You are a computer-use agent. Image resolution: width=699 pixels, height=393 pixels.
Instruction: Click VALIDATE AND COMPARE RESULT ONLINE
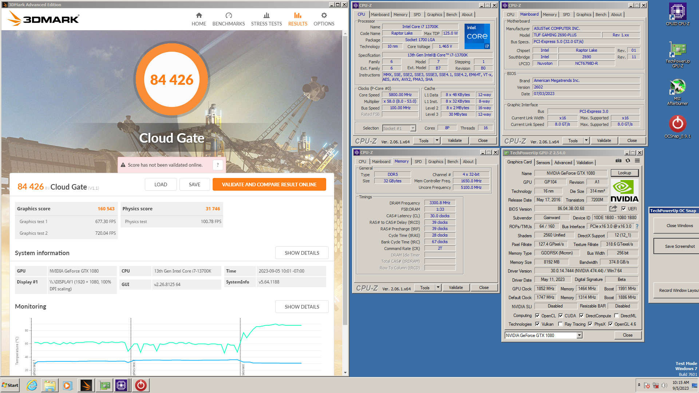(269, 184)
